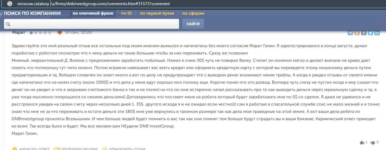386x150 pixels.
Task: Click the magnifier icon in search field
Action: click(x=8, y=24)
